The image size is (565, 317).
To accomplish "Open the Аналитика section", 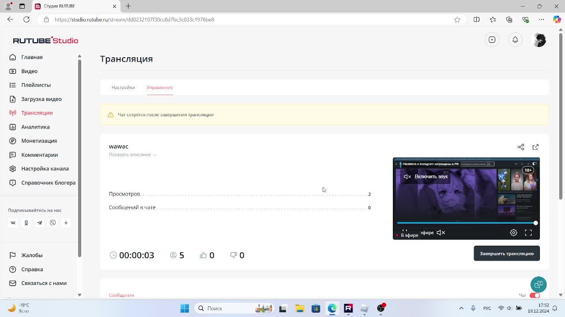I will 35,127.
